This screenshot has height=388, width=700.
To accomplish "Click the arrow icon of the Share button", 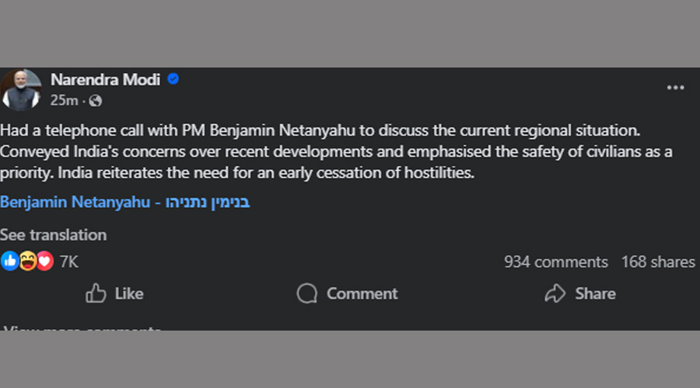I will tap(555, 293).
